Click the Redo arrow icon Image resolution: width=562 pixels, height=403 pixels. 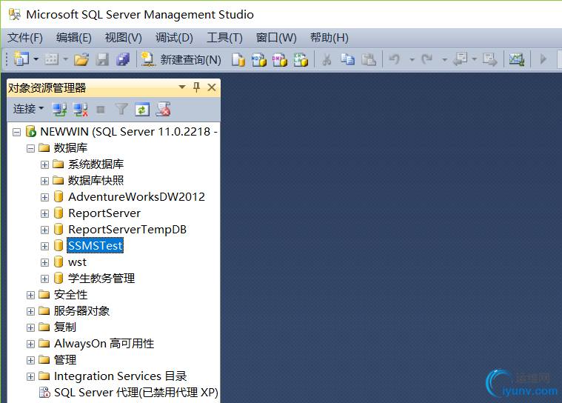point(426,59)
